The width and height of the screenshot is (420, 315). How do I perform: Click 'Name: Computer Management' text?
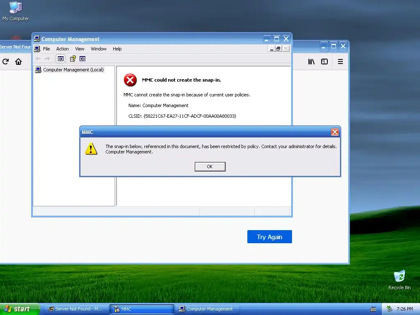click(158, 105)
